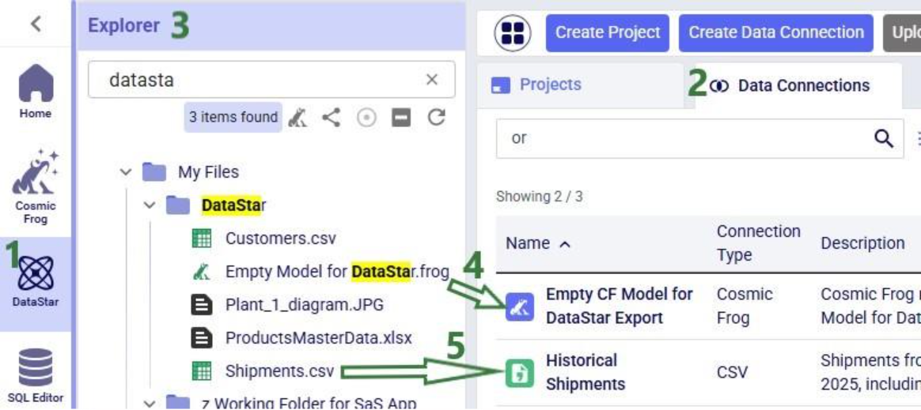The height and width of the screenshot is (410, 921).
Task: Click the document icon beside Plant_1_diagram.JPG
Action: 202,305
